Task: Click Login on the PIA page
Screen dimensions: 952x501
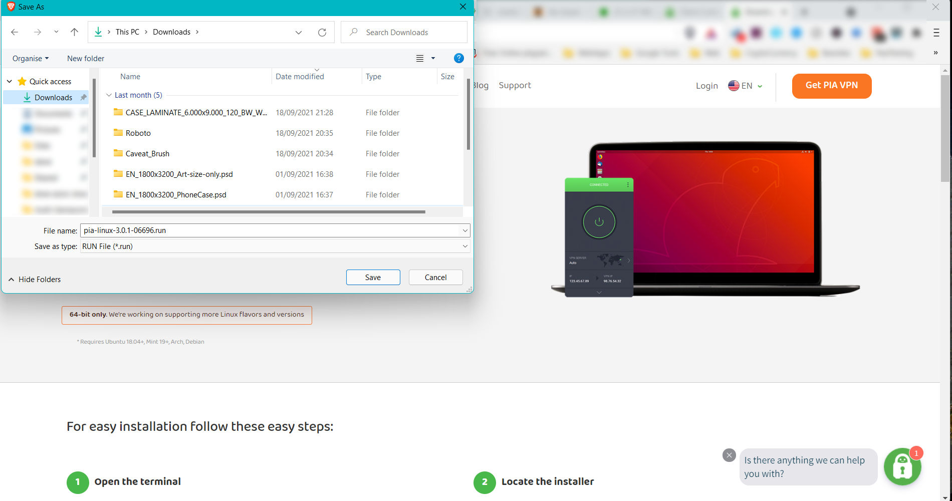Action: tap(706, 86)
